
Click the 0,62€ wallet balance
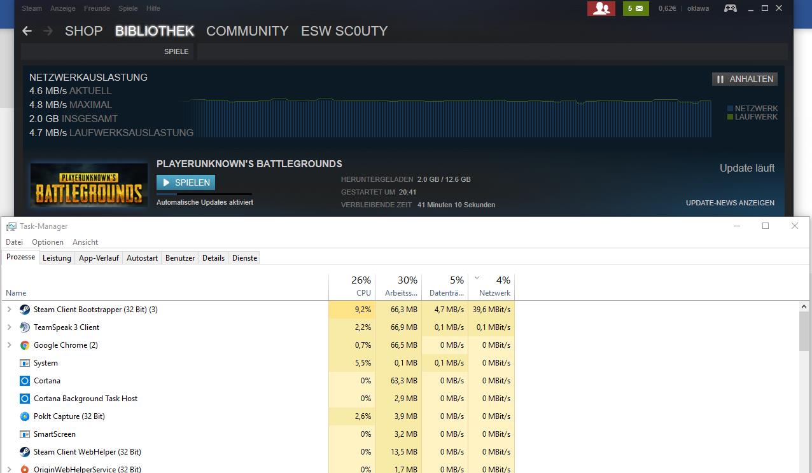tap(667, 8)
